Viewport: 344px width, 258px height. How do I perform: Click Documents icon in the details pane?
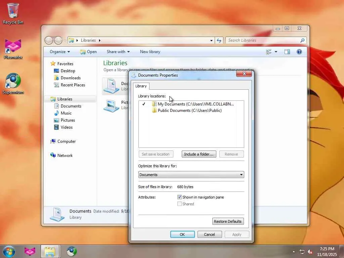click(57, 214)
